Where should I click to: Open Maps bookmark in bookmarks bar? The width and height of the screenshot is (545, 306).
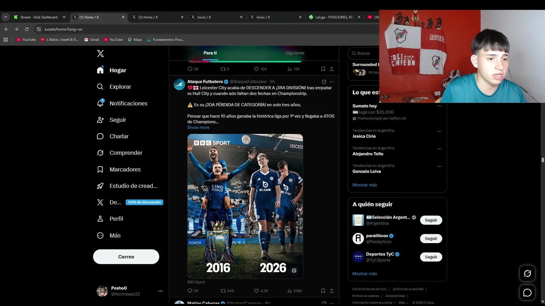[x=135, y=40]
